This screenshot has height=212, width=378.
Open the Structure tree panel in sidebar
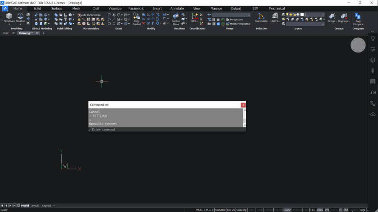[373, 103]
